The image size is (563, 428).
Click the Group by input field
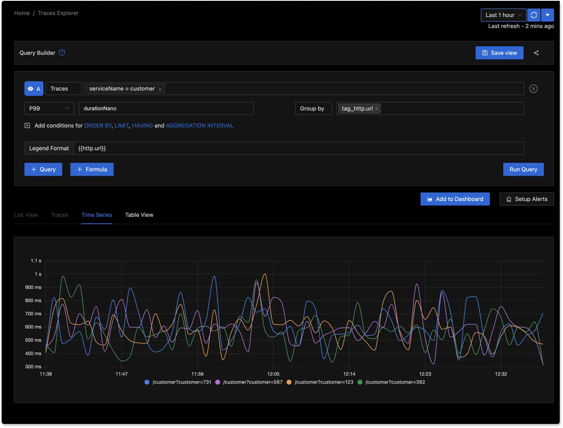tap(430, 108)
